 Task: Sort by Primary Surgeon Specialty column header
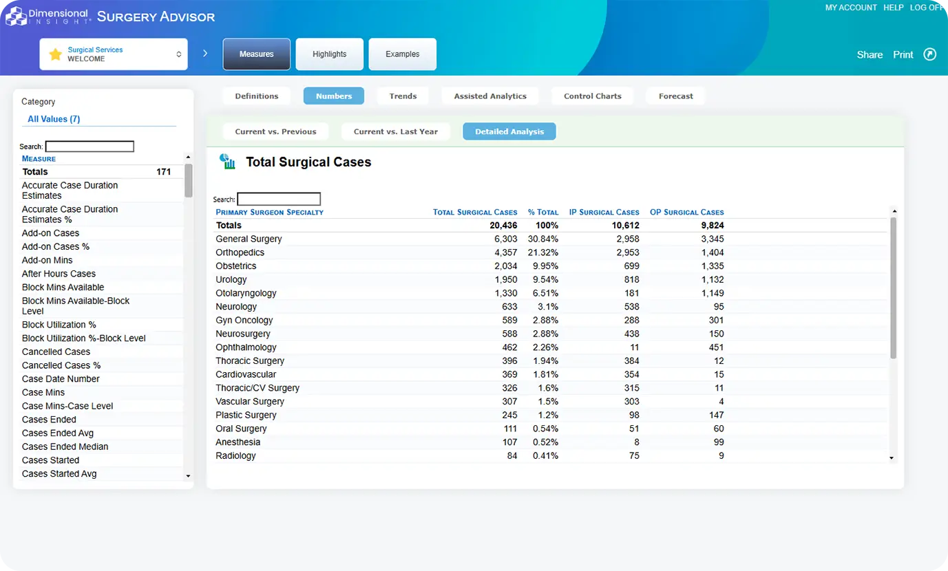269,212
